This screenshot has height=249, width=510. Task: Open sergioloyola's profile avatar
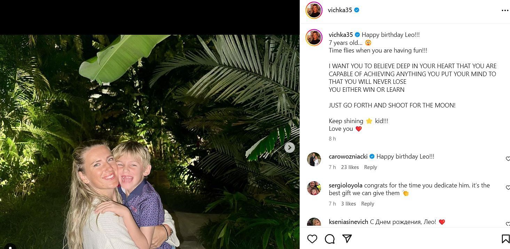click(x=314, y=188)
